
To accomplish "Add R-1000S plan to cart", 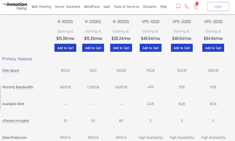I will tap(65, 48).
